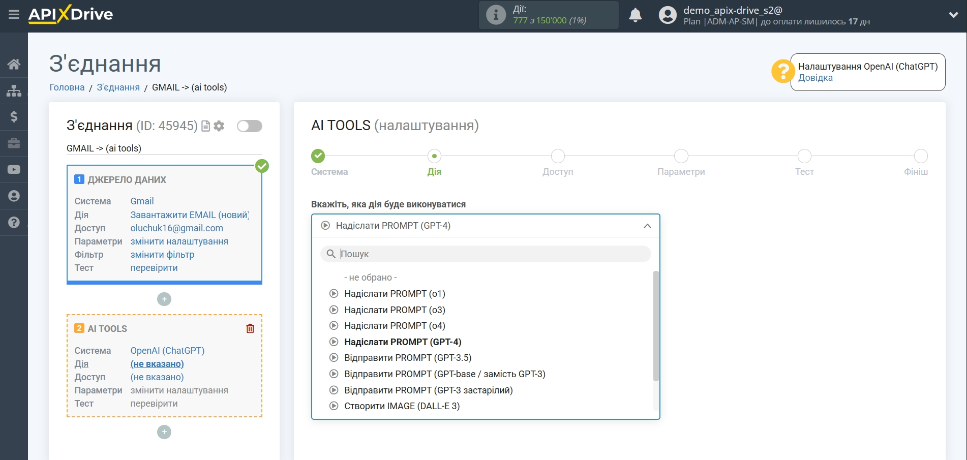
Task: Open the hamburger menu icon
Action: click(14, 14)
